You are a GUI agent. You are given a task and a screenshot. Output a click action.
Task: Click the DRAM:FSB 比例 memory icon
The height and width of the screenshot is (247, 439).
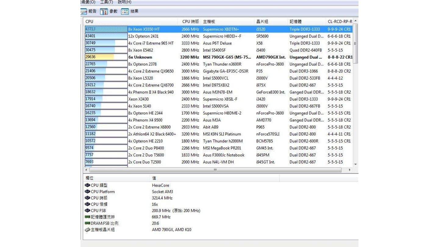point(87,223)
